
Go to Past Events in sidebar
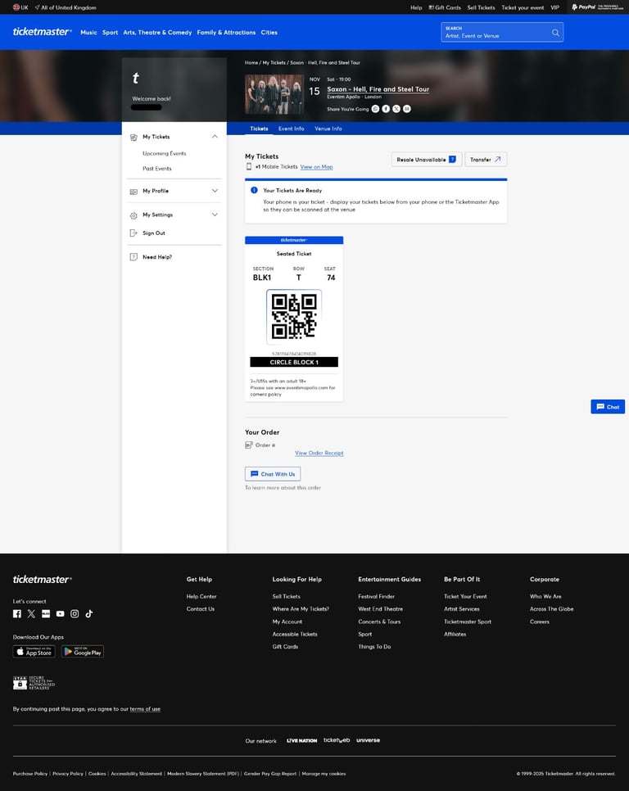click(x=157, y=169)
